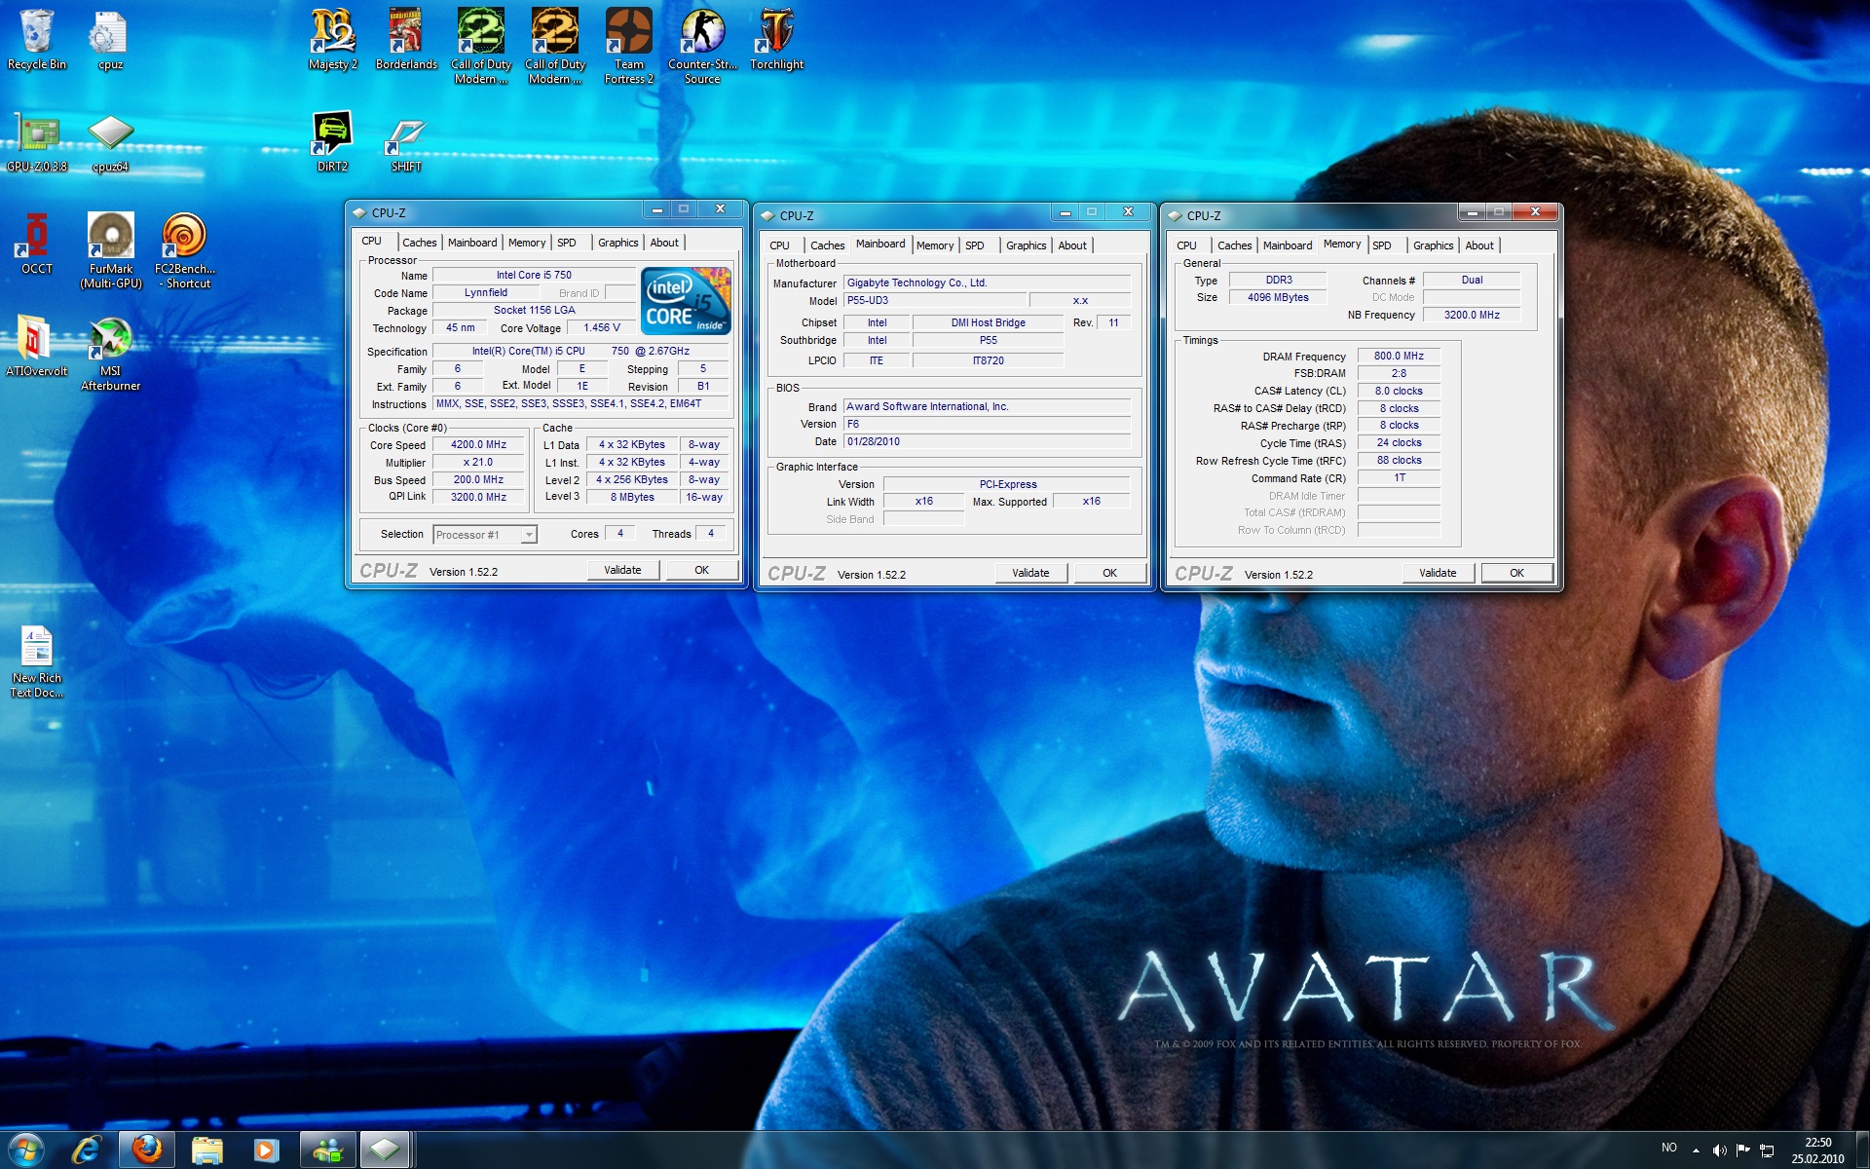Click the DRAM Frequency 800.0 MHz value
The width and height of the screenshot is (1870, 1169).
coord(1399,356)
